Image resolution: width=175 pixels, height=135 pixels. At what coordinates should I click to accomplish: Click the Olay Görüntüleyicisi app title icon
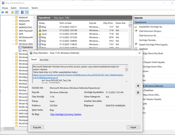(x=3, y=3)
